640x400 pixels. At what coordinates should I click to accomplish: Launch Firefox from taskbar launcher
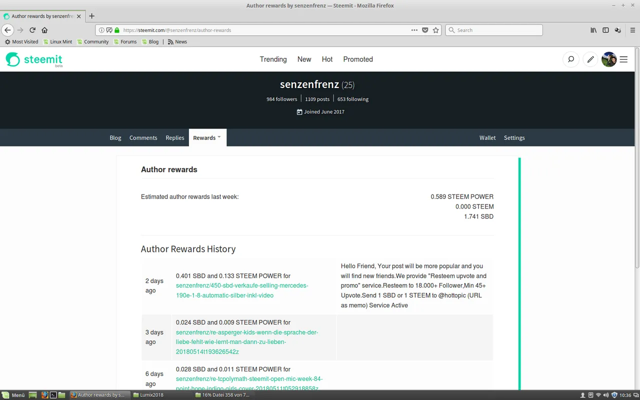point(45,395)
